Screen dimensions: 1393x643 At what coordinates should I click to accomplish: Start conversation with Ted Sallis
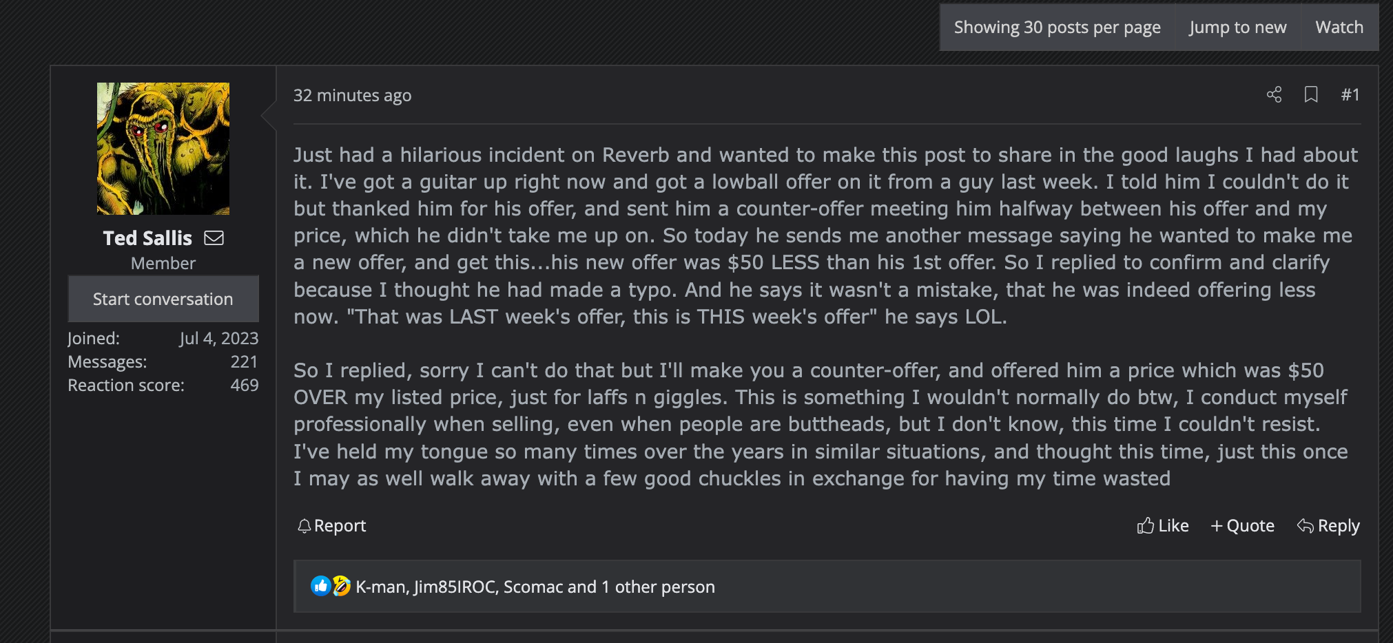tap(163, 299)
